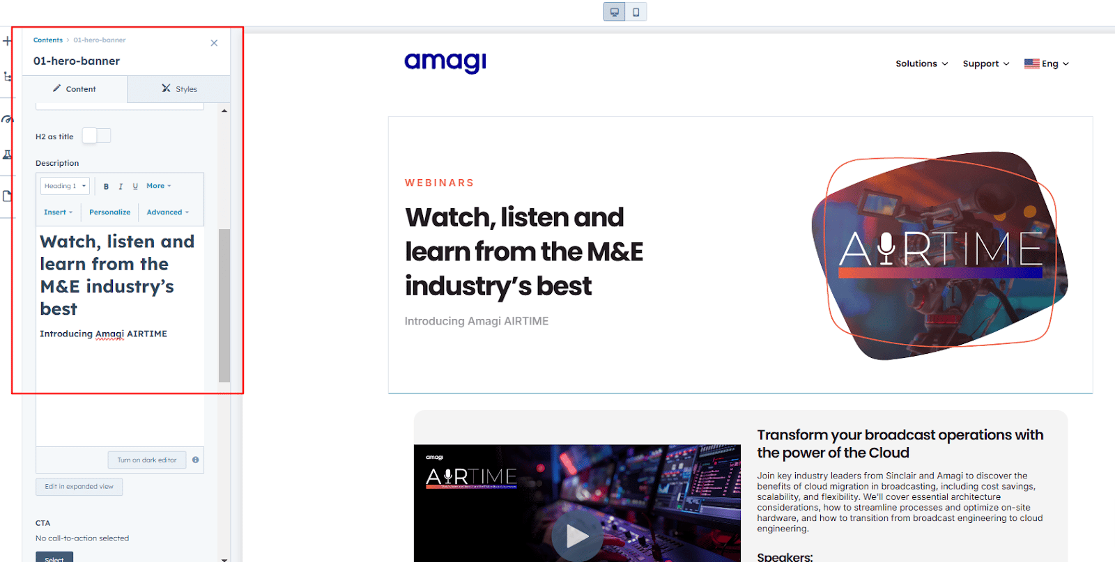Switch to the Content tab
The height and width of the screenshot is (562, 1115).
pyautogui.click(x=75, y=89)
